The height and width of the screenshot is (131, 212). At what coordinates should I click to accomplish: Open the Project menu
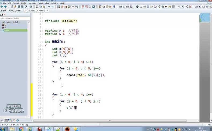click(x=24, y=3)
